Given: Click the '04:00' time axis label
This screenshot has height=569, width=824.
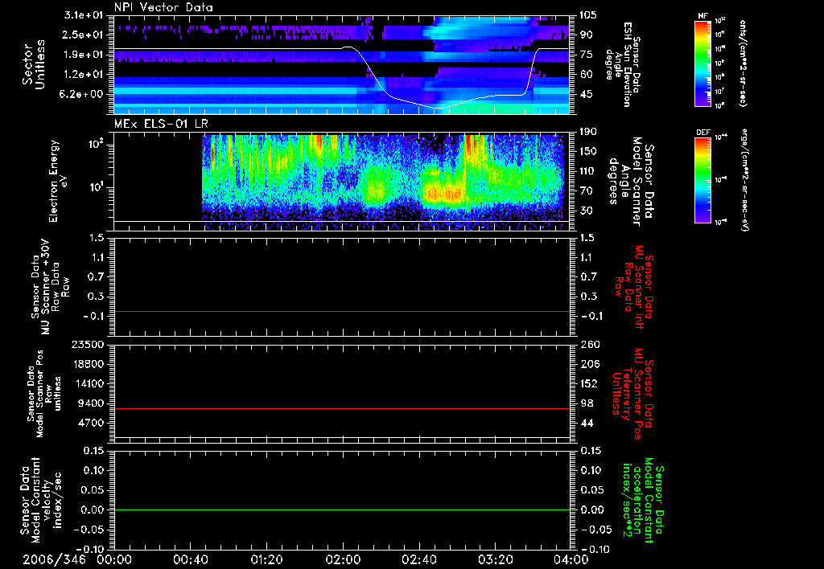Looking at the screenshot, I should 571,559.
